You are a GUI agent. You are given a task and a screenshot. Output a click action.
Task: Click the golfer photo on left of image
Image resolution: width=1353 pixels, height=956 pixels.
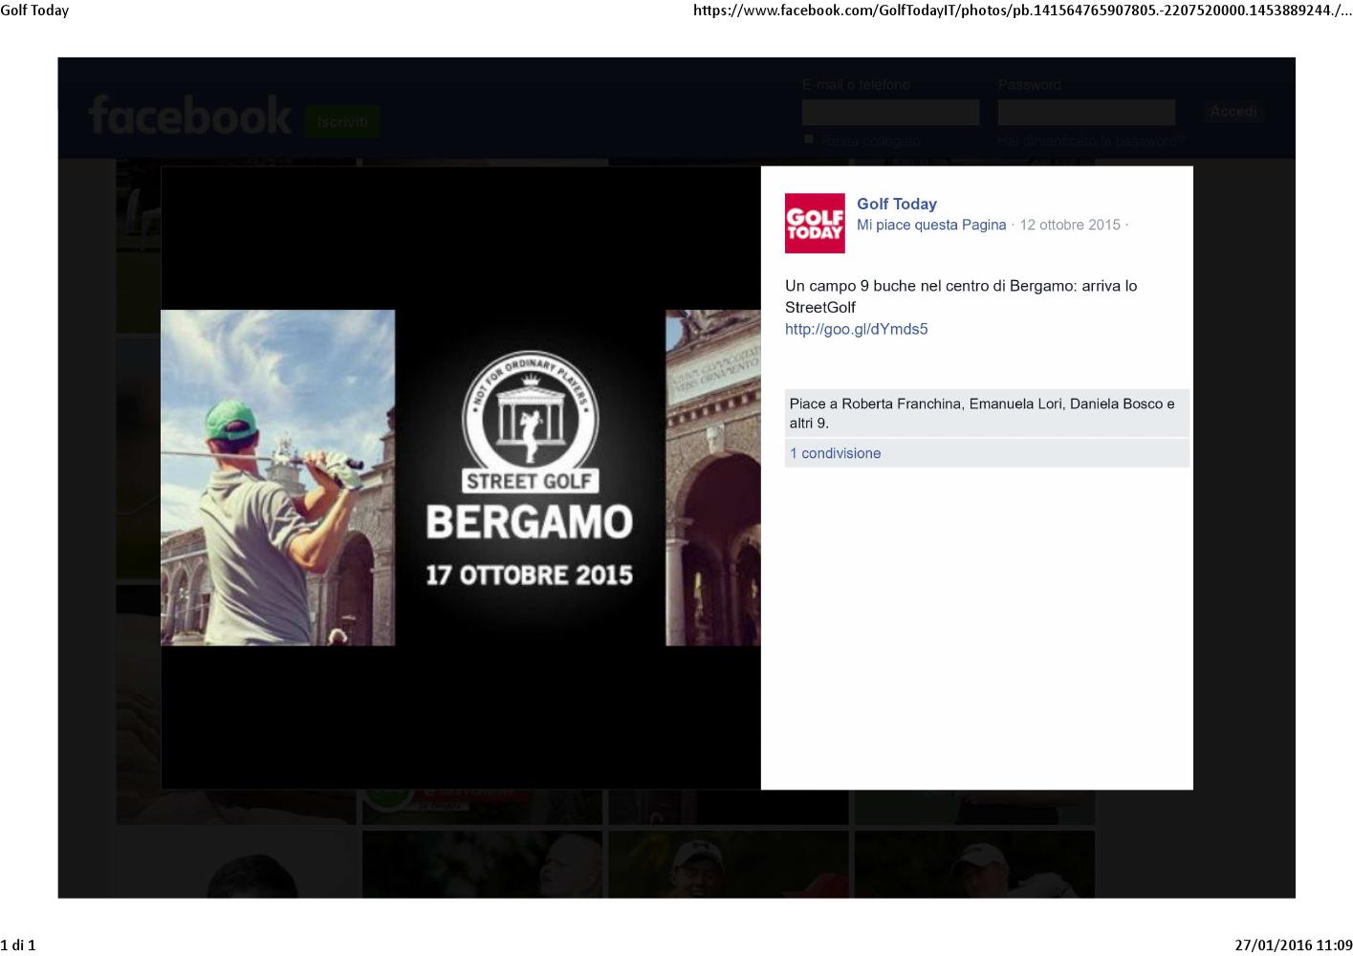pos(278,478)
